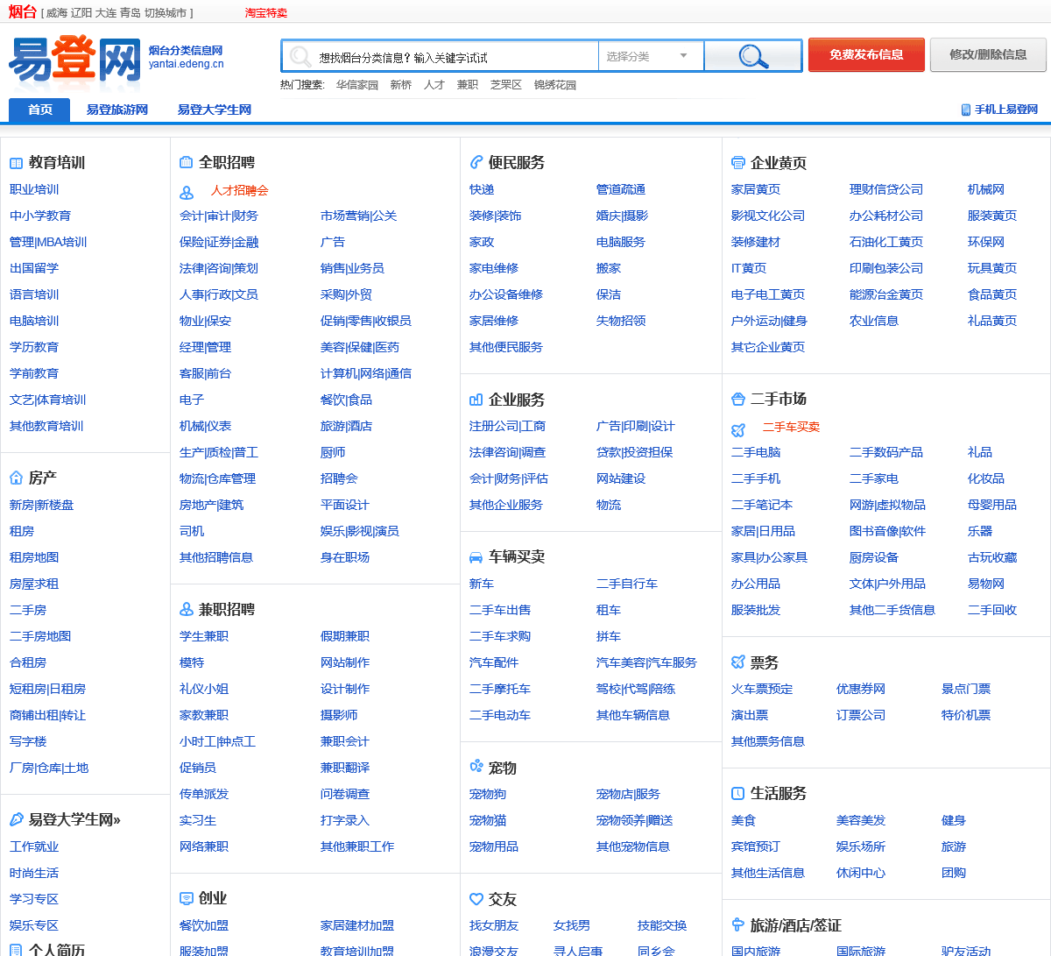Open 火车票预定 category
Screen dimensions: 1051x956
click(762, 689)
